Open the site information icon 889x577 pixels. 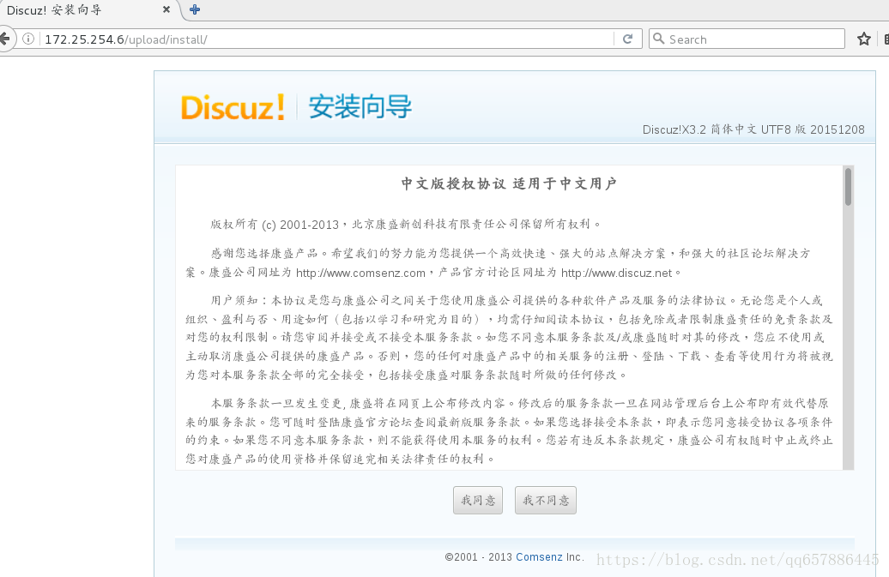click(28, 39)
